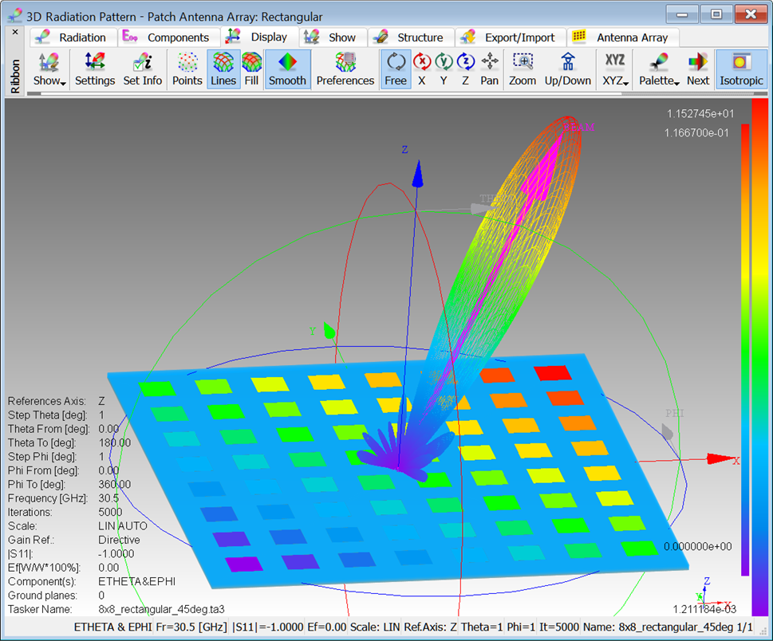The height and width of the screenshot is (641, 773).
Task: Click the minimum value 1.211184e-03
Action: click(704, 609)
